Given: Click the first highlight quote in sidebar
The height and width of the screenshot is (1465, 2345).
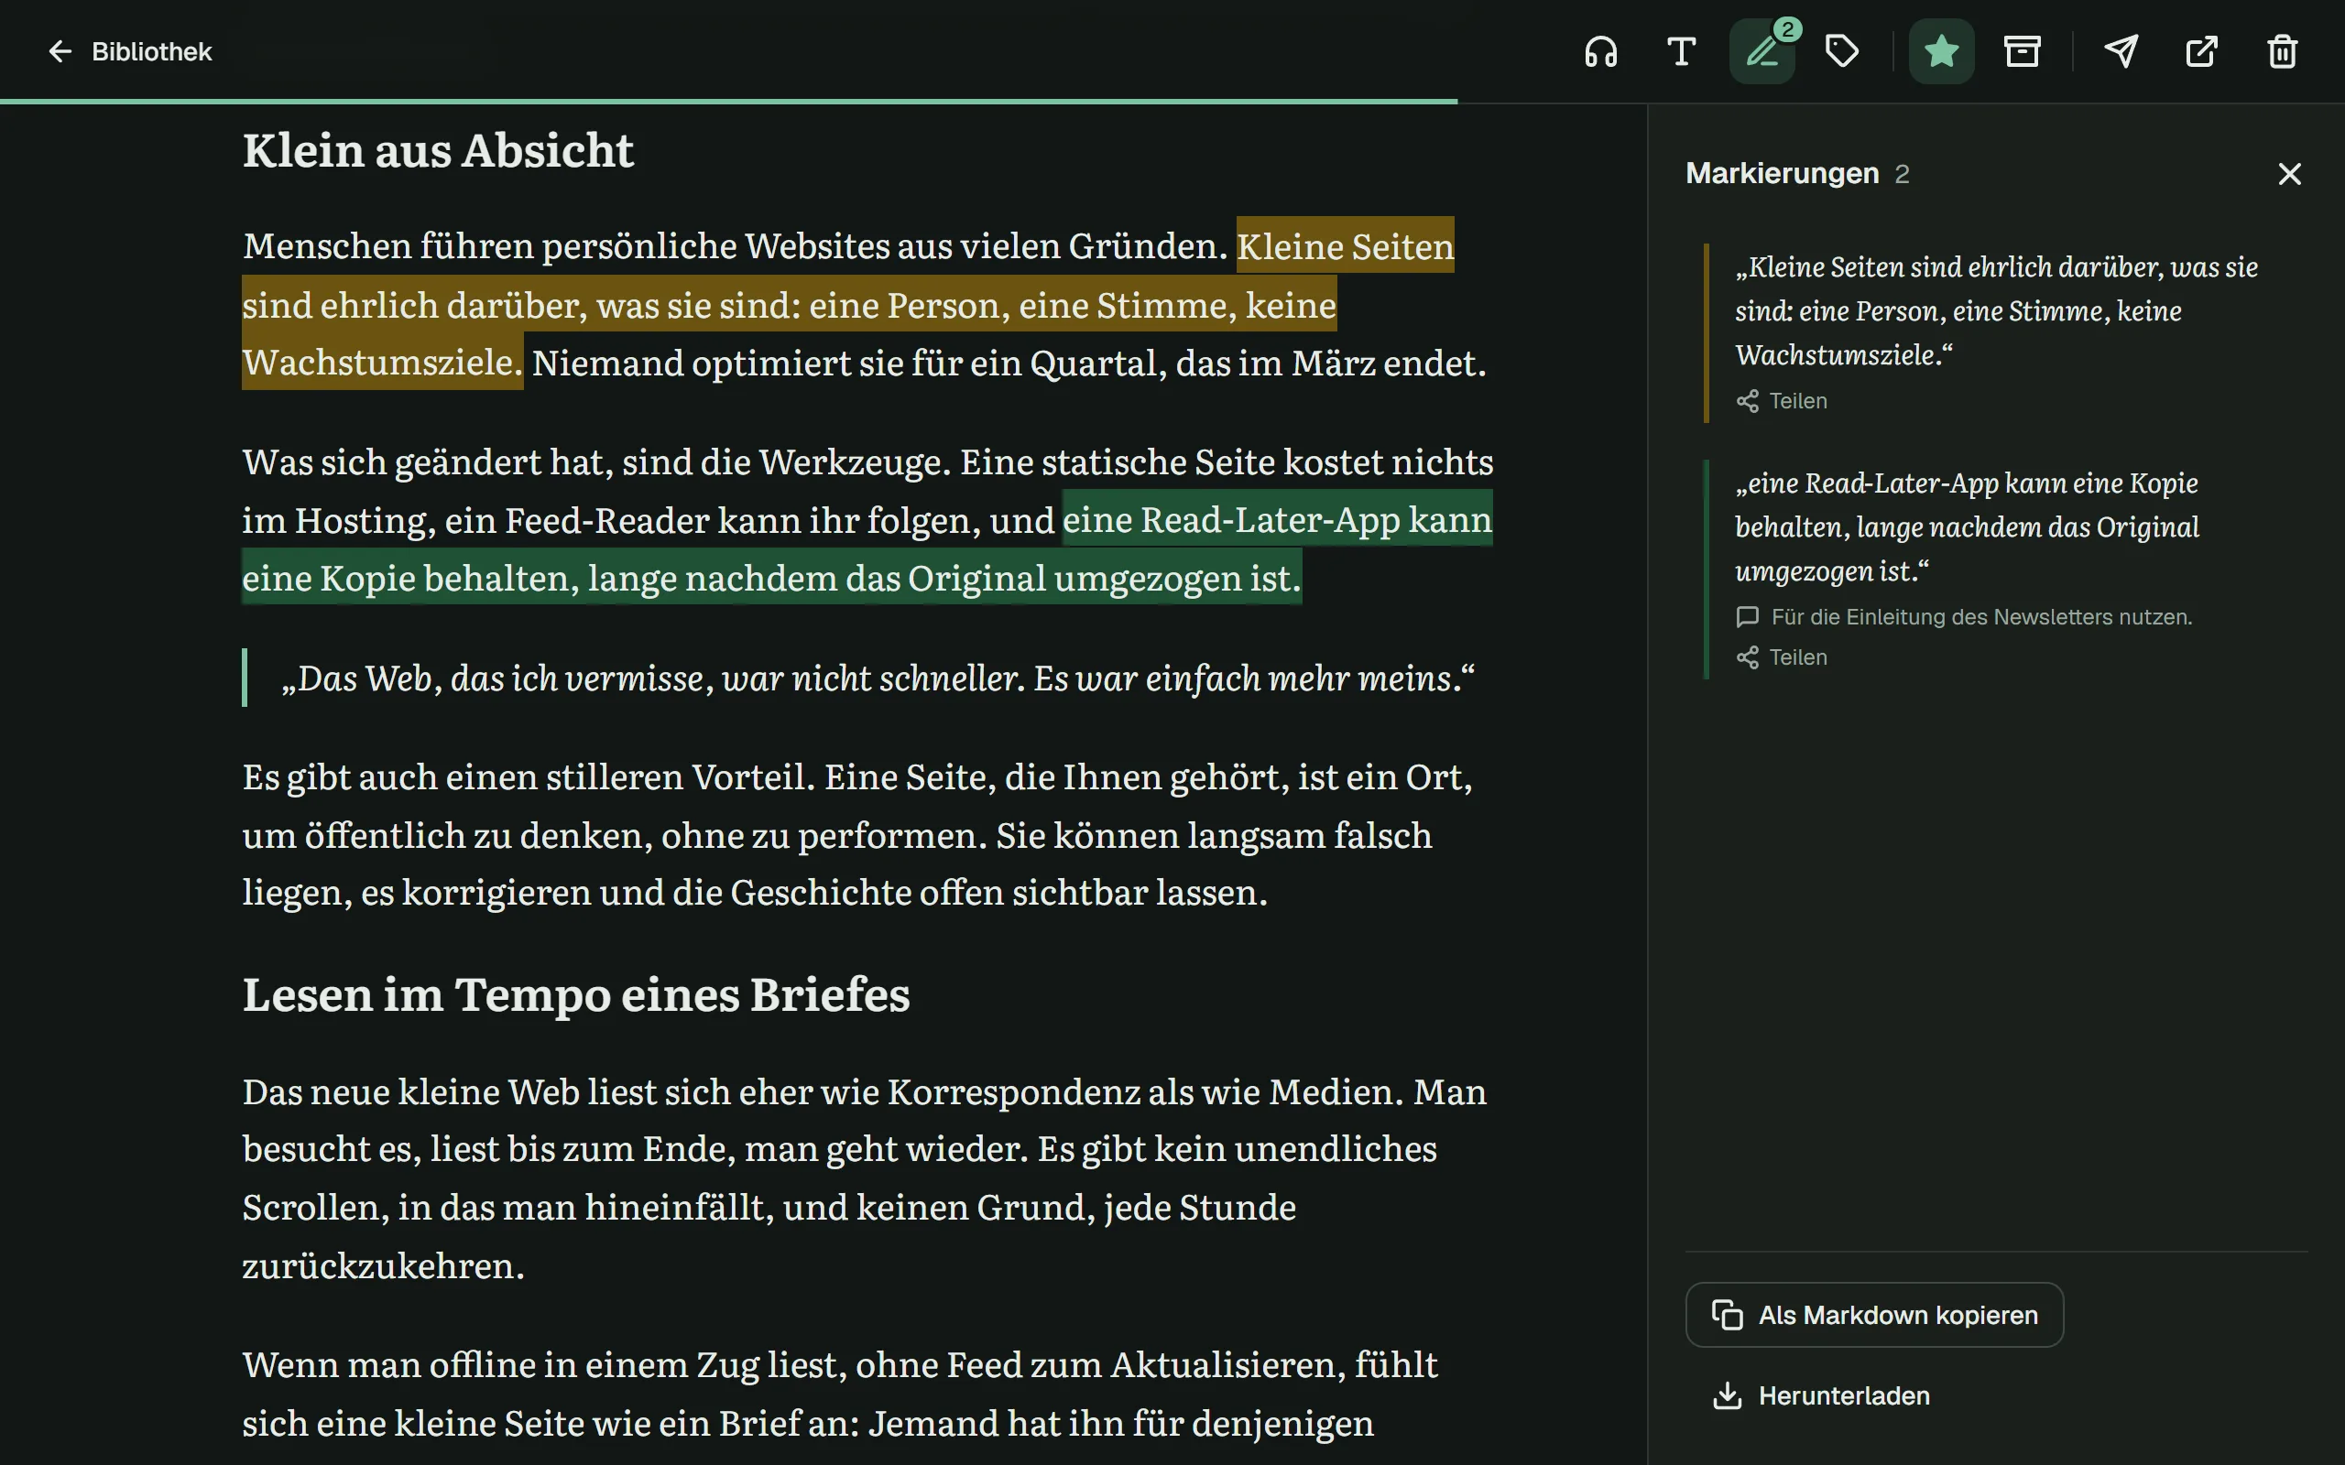Looking at the screenshot, I should click(1996, 311).
